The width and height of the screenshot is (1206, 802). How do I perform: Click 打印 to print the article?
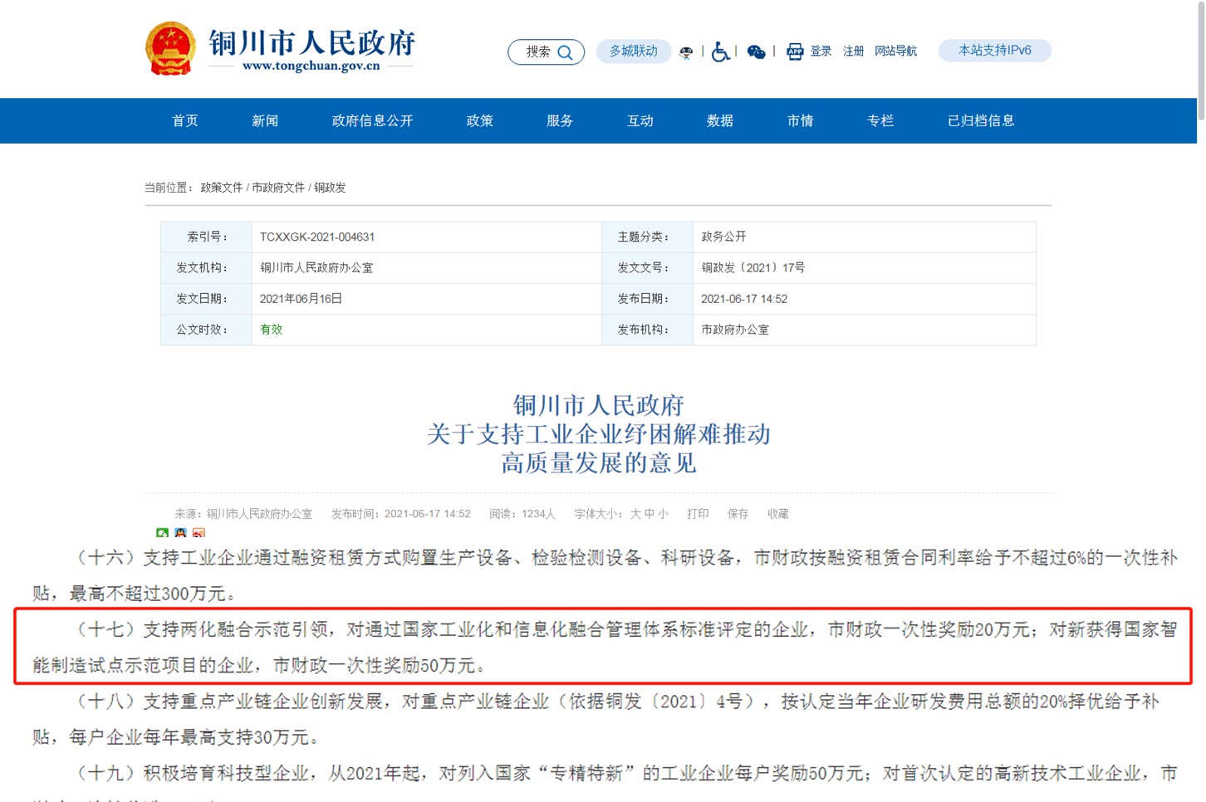click(698, 514)
